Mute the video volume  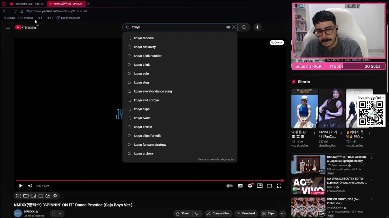pyautogui.click(x=30, y=186)
